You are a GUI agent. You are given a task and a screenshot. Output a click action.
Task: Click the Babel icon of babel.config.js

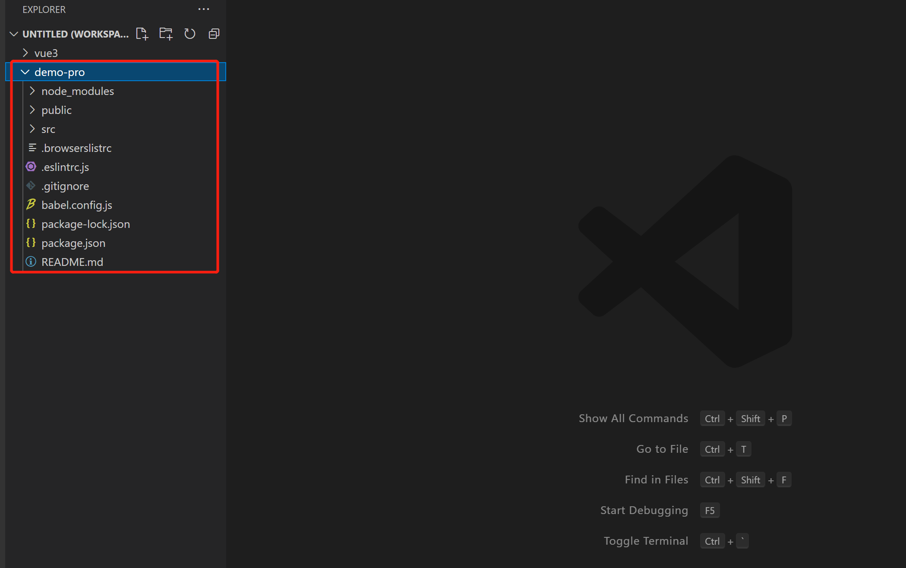[x=31, y=205]
